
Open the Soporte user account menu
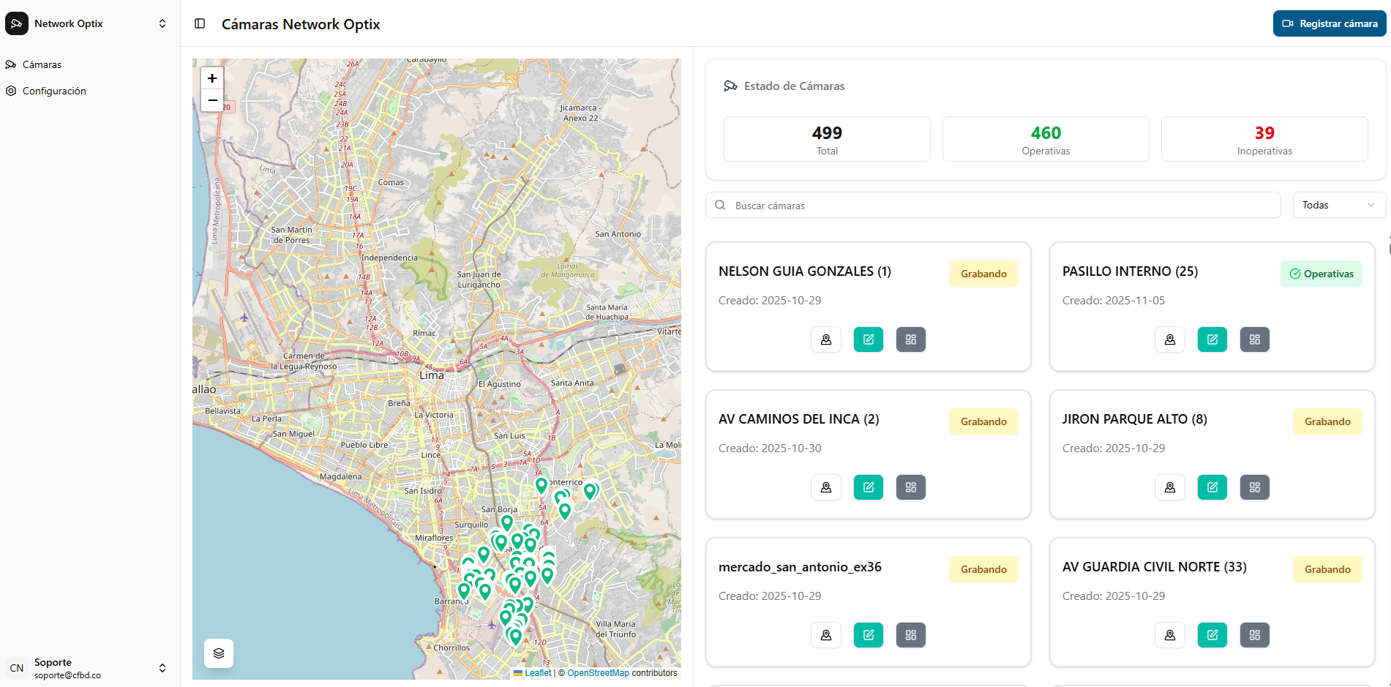tap(90, 668)
